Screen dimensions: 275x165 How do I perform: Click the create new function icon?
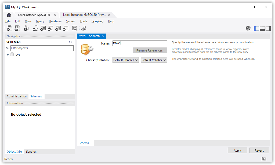pos(65,28)
